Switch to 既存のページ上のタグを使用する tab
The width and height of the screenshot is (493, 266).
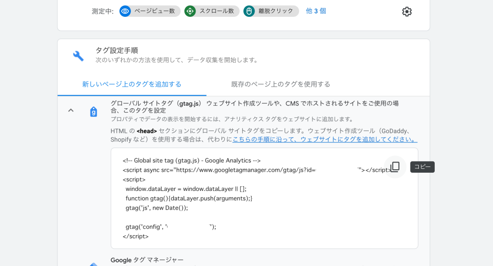[x=281, y=84]
